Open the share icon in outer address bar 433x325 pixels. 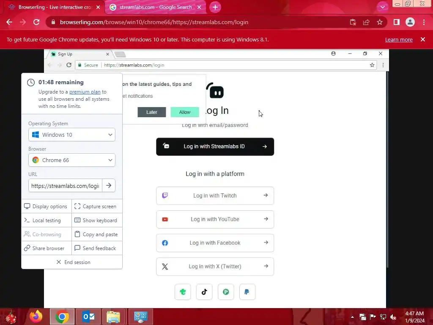pyautogui.click(x=366, y=22)
